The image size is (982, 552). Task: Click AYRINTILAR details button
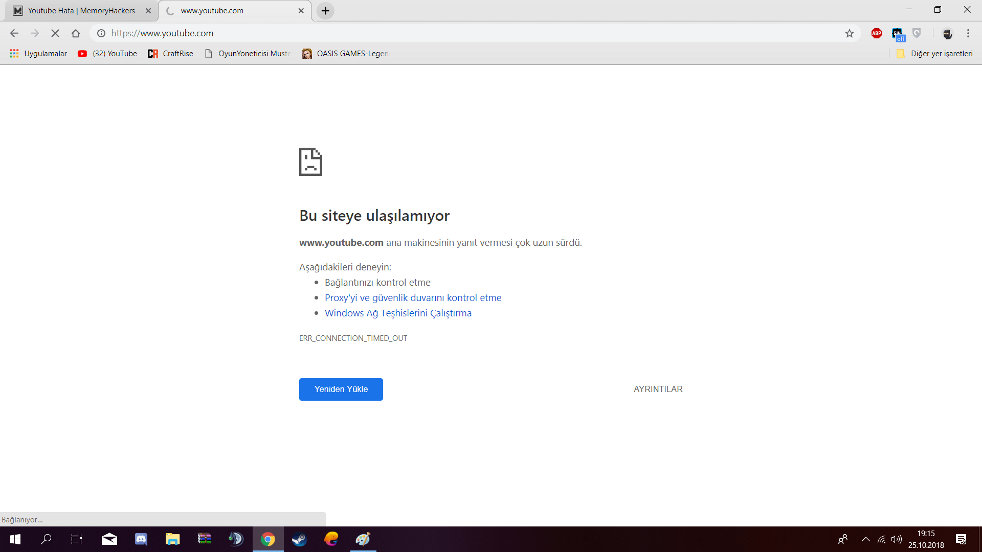[x=658, y=389]
